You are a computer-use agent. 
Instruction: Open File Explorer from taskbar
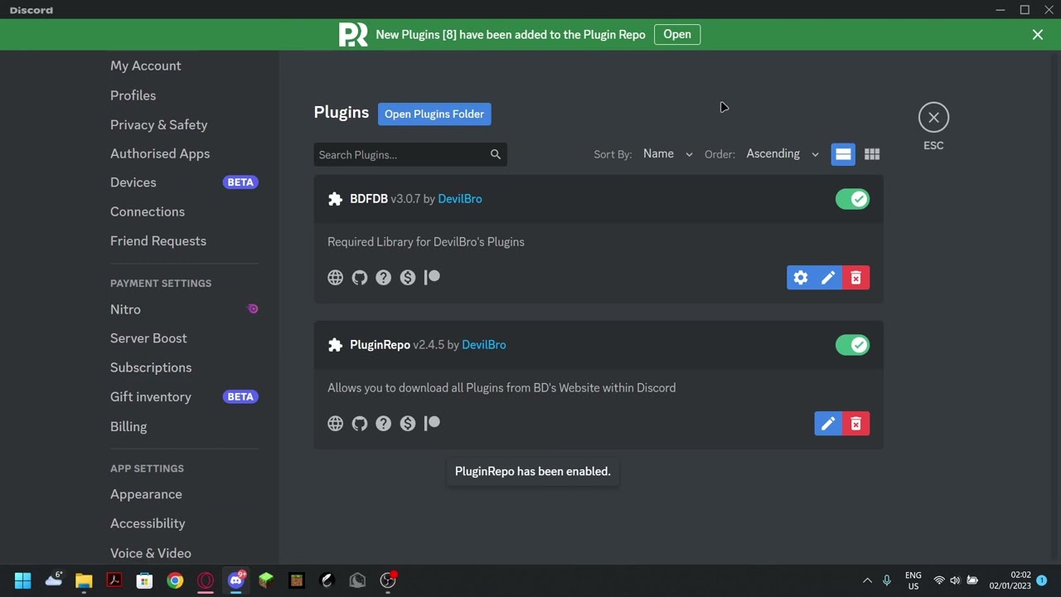84,580
